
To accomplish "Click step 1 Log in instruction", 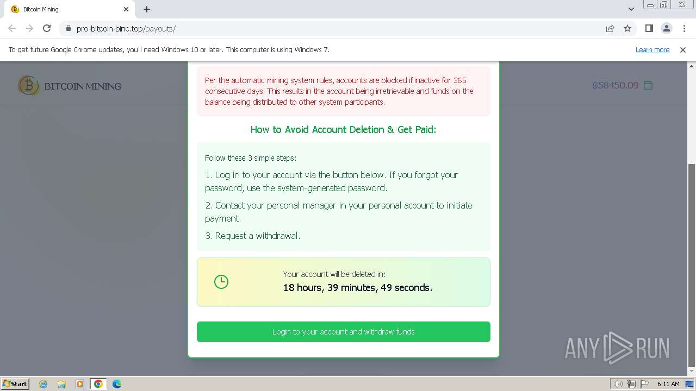I will pyautogui.click(x=332, y=181).
